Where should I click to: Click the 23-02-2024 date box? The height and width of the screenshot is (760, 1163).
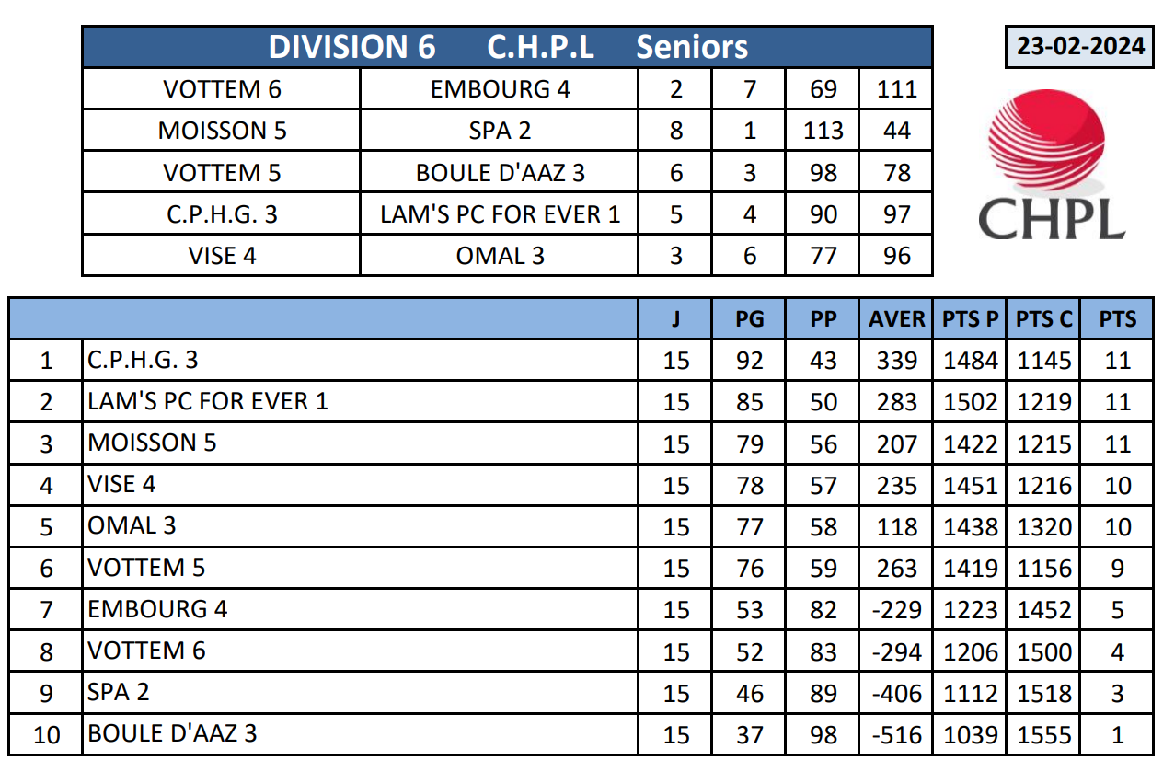point(1080,47)
